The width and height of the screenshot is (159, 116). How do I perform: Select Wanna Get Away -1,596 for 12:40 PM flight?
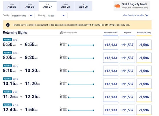click(144, 110)
